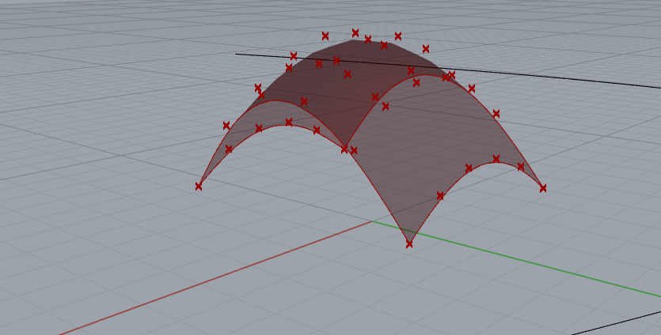Select the leftmost corner control point of the surface

tap(199, 186)
